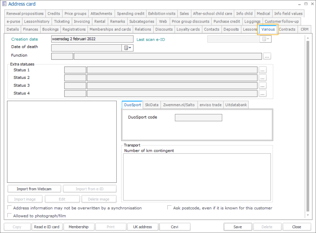Open Date of death calendar picker

[x=127, y=48]
